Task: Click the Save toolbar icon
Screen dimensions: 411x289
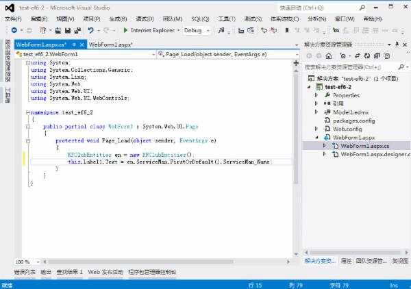Action: click(x=68, y=31)
